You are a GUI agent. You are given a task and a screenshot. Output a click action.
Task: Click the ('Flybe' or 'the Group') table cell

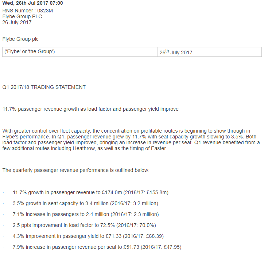[x=29, y=52]
